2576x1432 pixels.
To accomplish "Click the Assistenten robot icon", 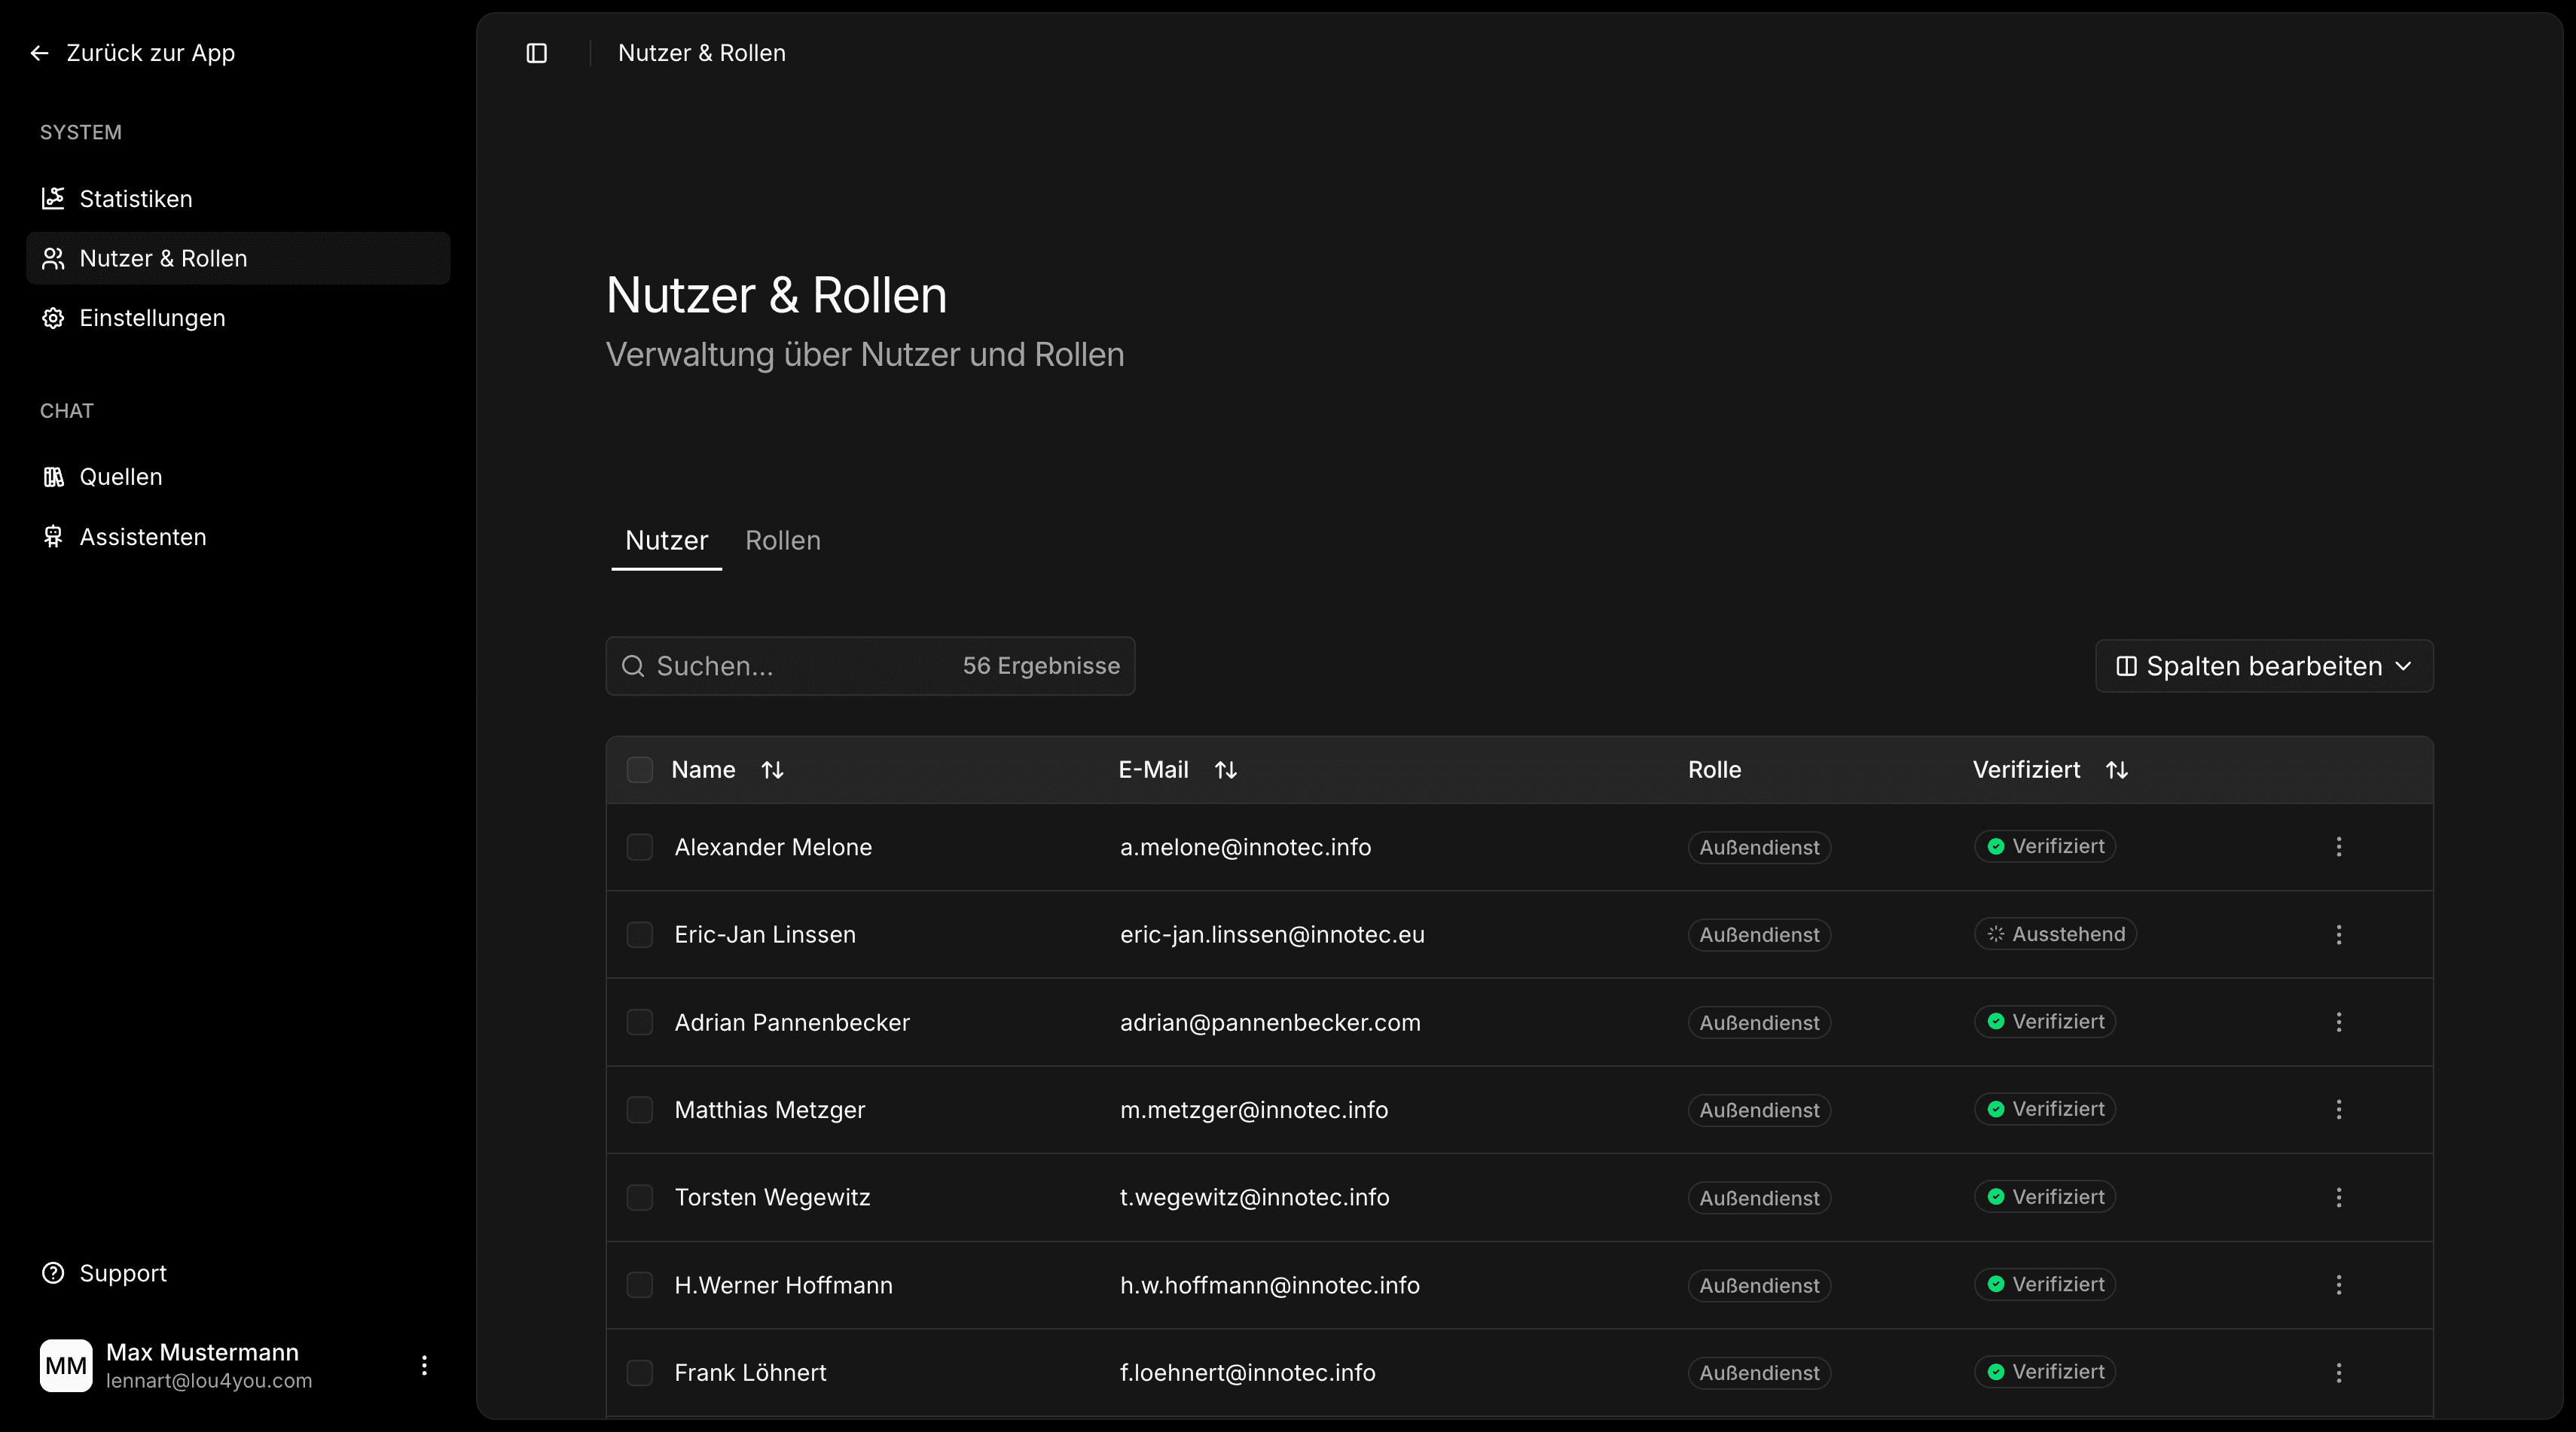I will pyautogui.click(x=53, y=538).
